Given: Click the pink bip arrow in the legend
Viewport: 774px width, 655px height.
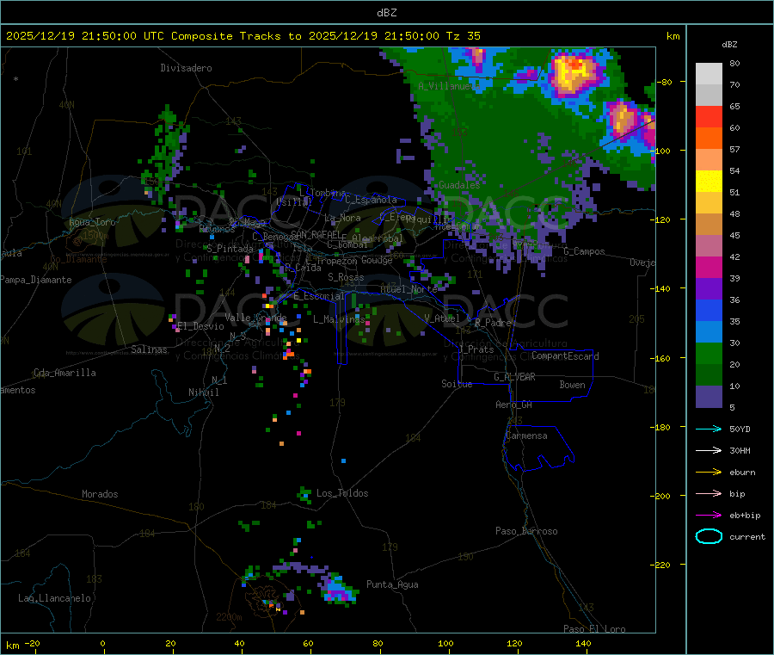Looking at the screenshot, I should point(709,493).
